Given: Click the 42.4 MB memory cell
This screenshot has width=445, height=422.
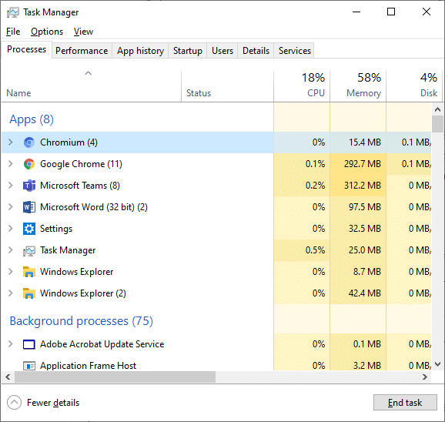Looking at the screenshot, I should coord(358,293).
